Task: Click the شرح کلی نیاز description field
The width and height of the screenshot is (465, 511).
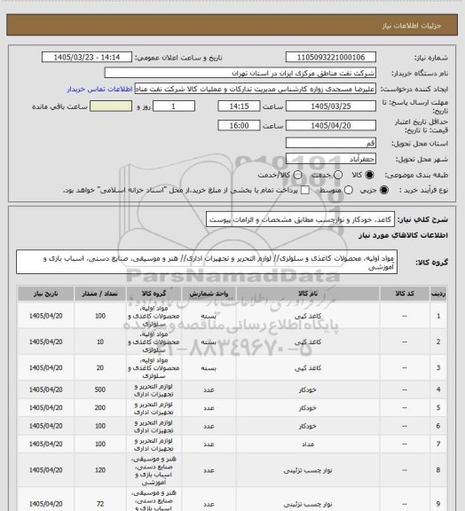Action: (x=300, y=219)
